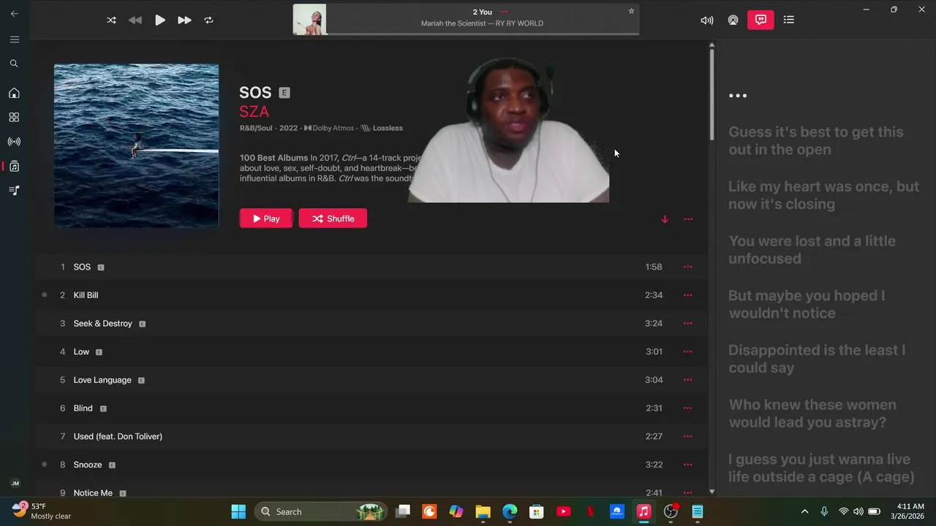Toggle shuffle in the top playback bar

coord(111,20)
